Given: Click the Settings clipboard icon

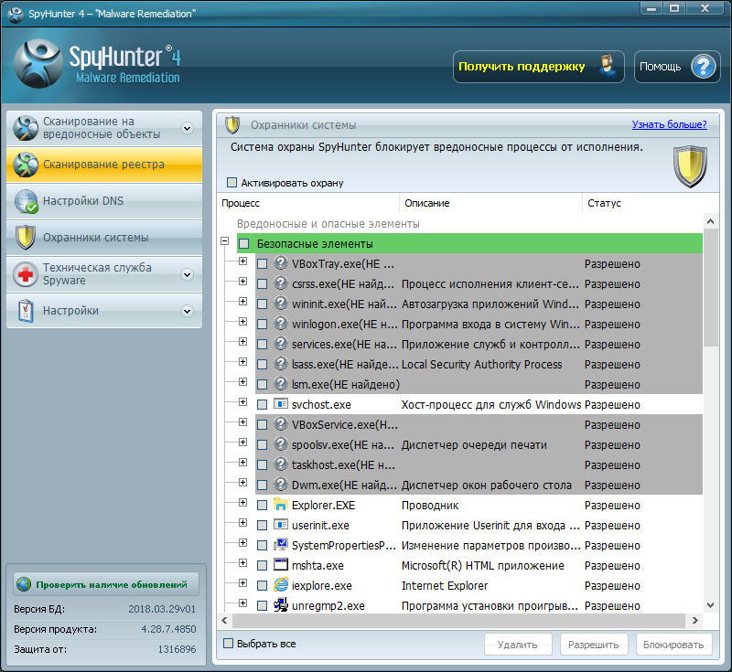Looking at the screenshot, I should tap(26, 311).
